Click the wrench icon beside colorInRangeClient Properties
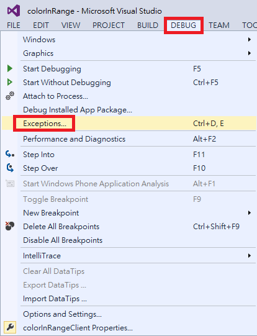Viewport: 257px width, 336px height. [x=10, y=327]
